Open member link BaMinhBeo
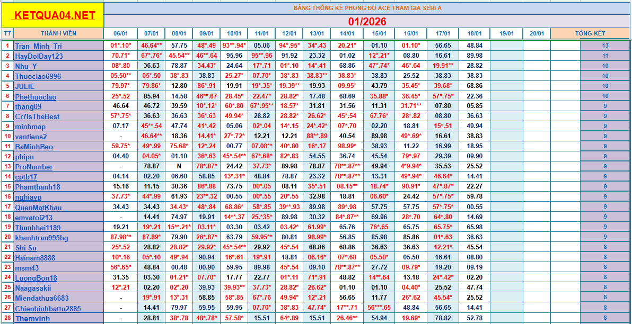 [34, 147]
